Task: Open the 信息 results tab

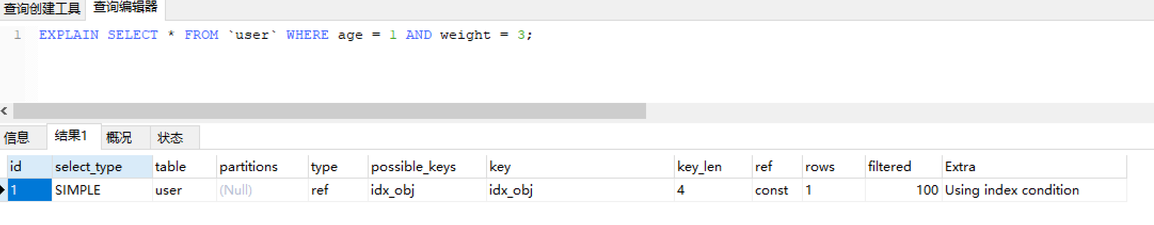Action: (17, 138)
